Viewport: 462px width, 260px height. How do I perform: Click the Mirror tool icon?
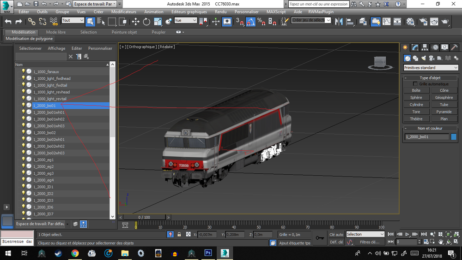339,22
